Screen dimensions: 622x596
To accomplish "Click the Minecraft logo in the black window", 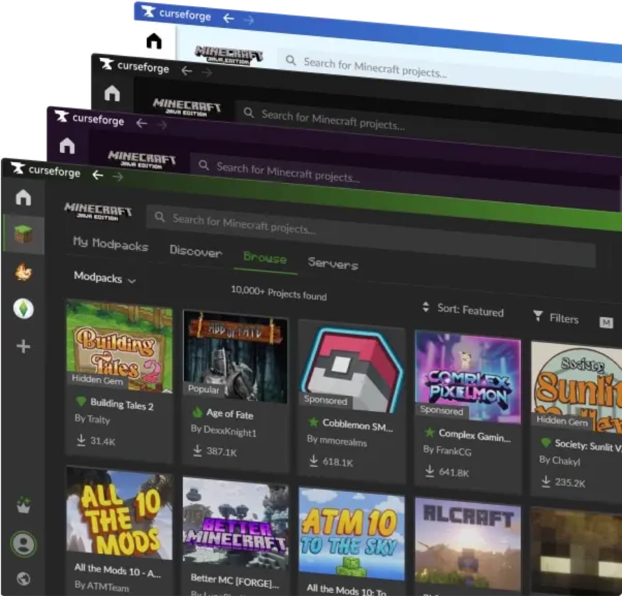I will [x=187, y=107].
